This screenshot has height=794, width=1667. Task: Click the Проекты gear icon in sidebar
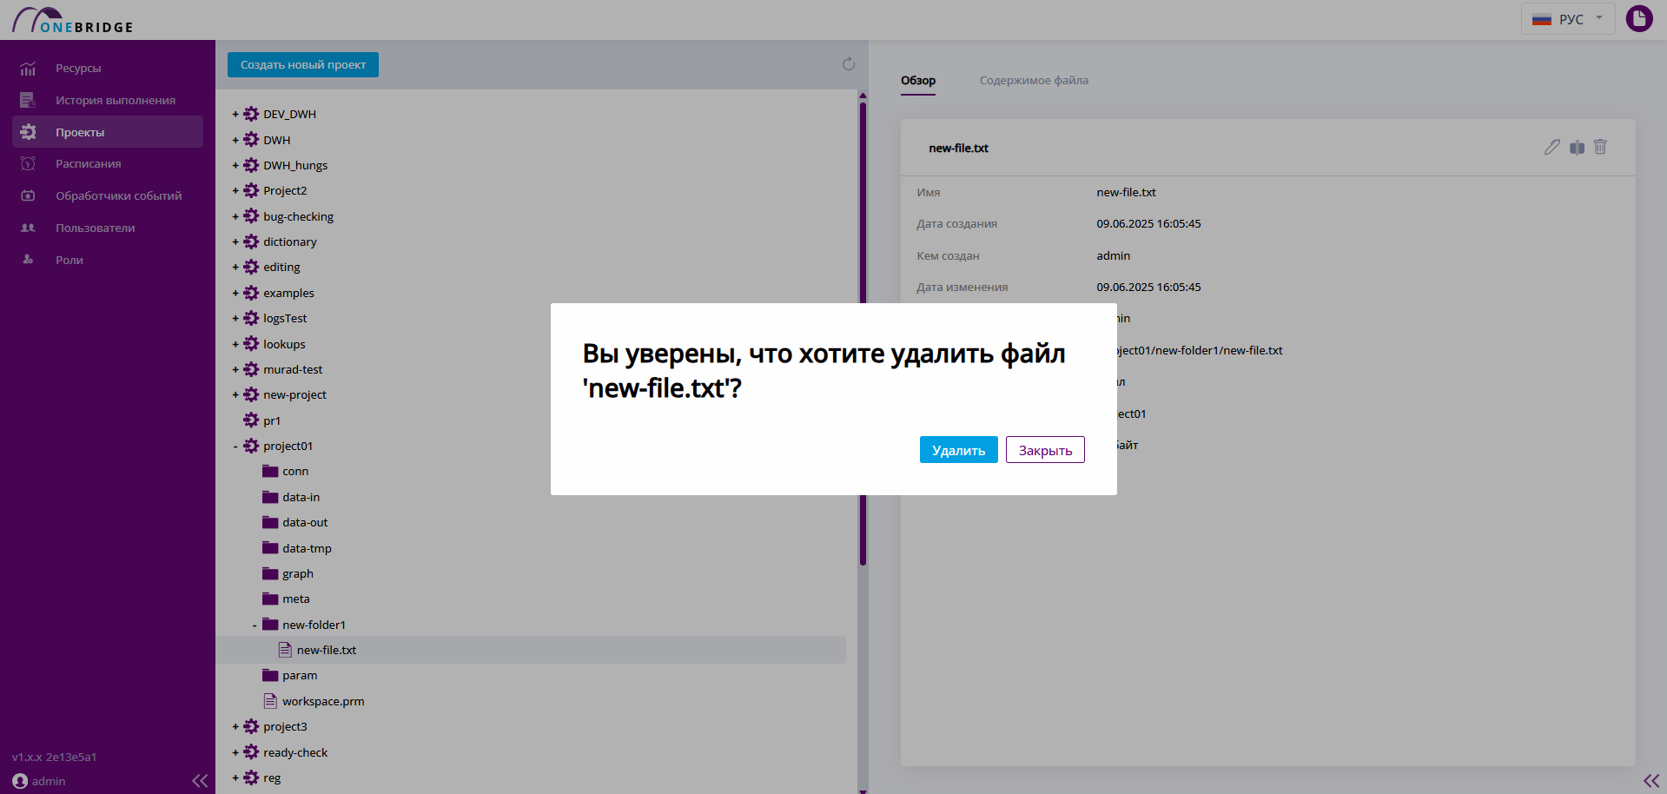pyautogui.click(x=28, y=132)
